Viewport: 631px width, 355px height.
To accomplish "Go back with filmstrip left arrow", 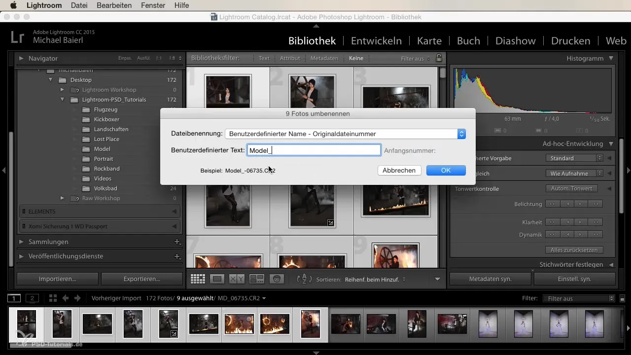I will (x=65, y=298).
